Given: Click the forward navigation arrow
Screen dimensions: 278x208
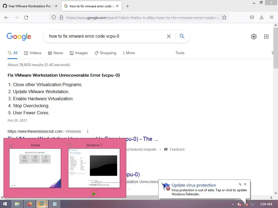Looking at the screenshot, I should (x=16, y=18).
